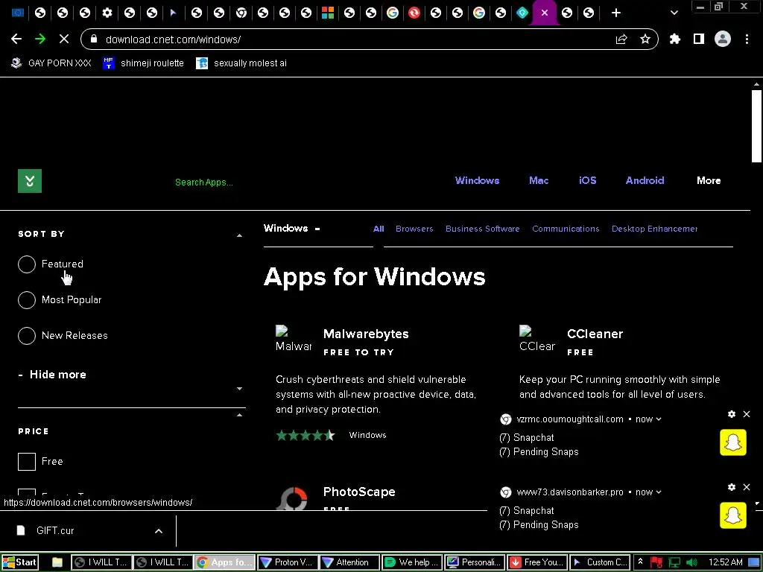This screenshot has height=572, width=763.
Task: Click Hide more to collapse options
Action: click(x=53, y=375)
